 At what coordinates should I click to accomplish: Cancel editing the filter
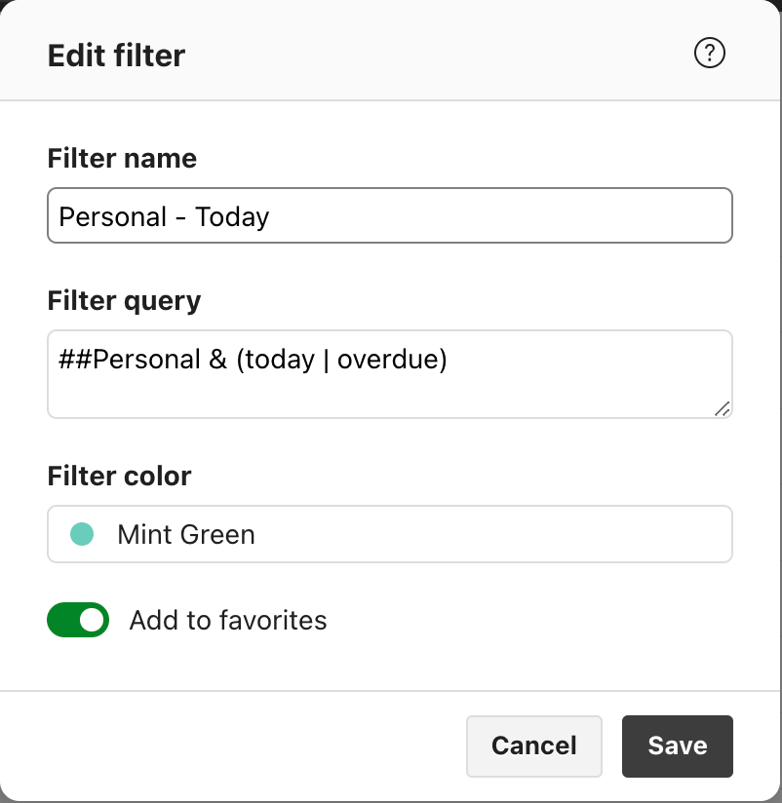coord(533,746)
